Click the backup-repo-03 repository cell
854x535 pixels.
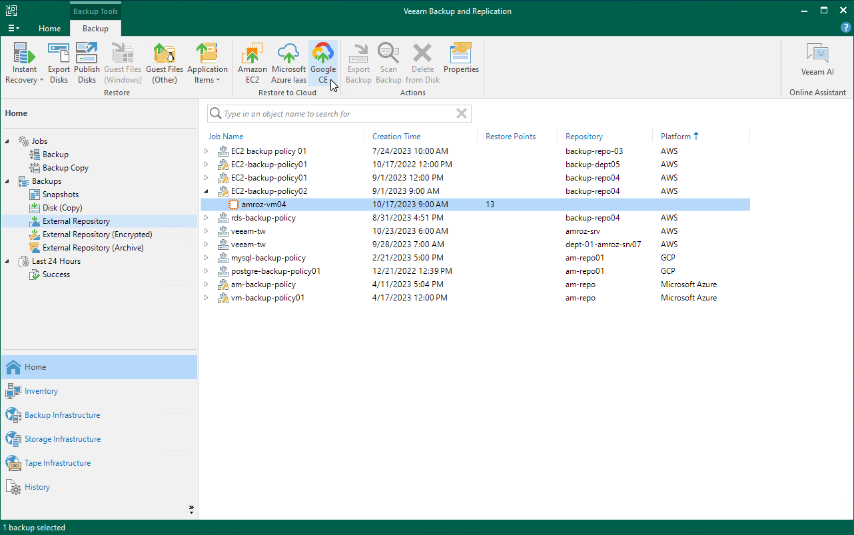[x=594, y=151]
